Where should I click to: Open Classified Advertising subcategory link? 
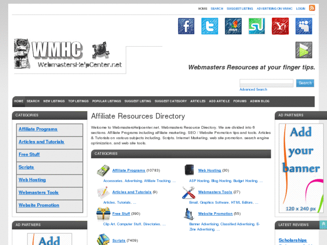237,224
